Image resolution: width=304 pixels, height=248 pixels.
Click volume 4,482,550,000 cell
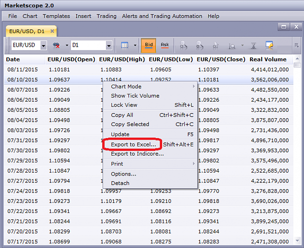point(269,90)
